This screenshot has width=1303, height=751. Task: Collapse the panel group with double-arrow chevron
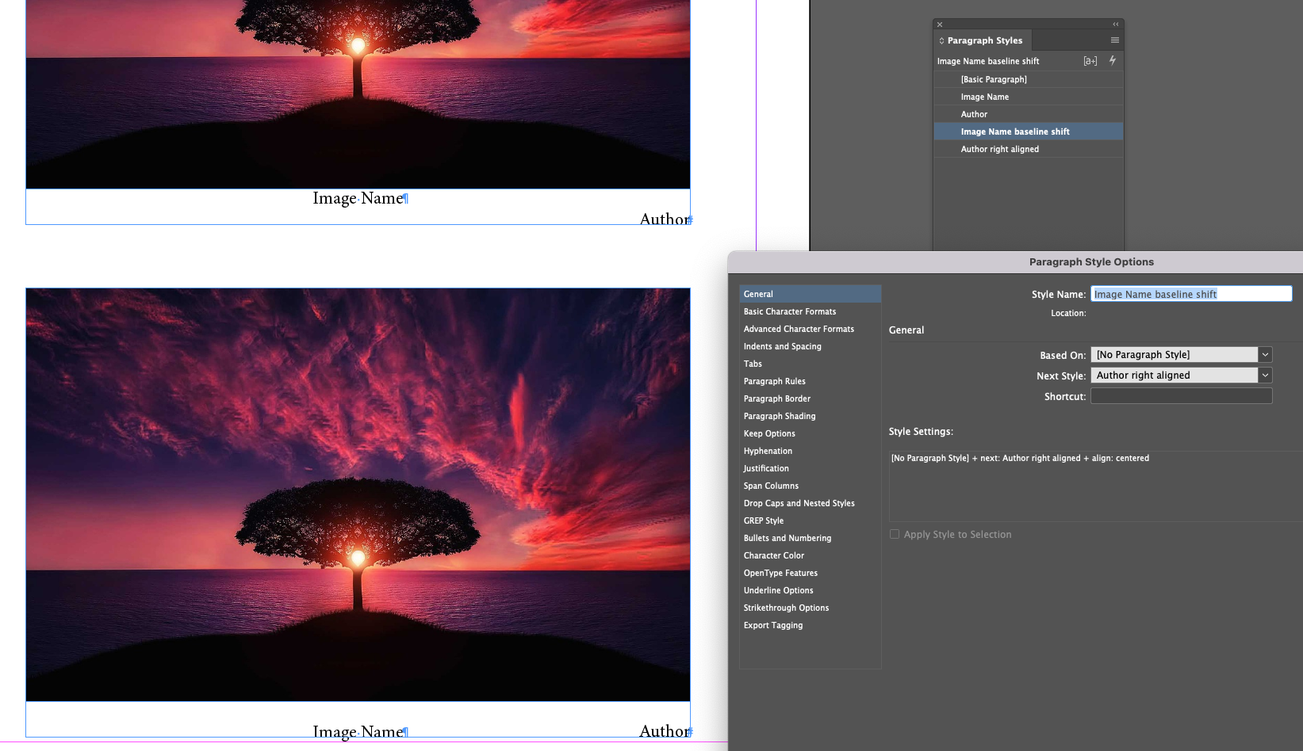tap(1114, 23)
